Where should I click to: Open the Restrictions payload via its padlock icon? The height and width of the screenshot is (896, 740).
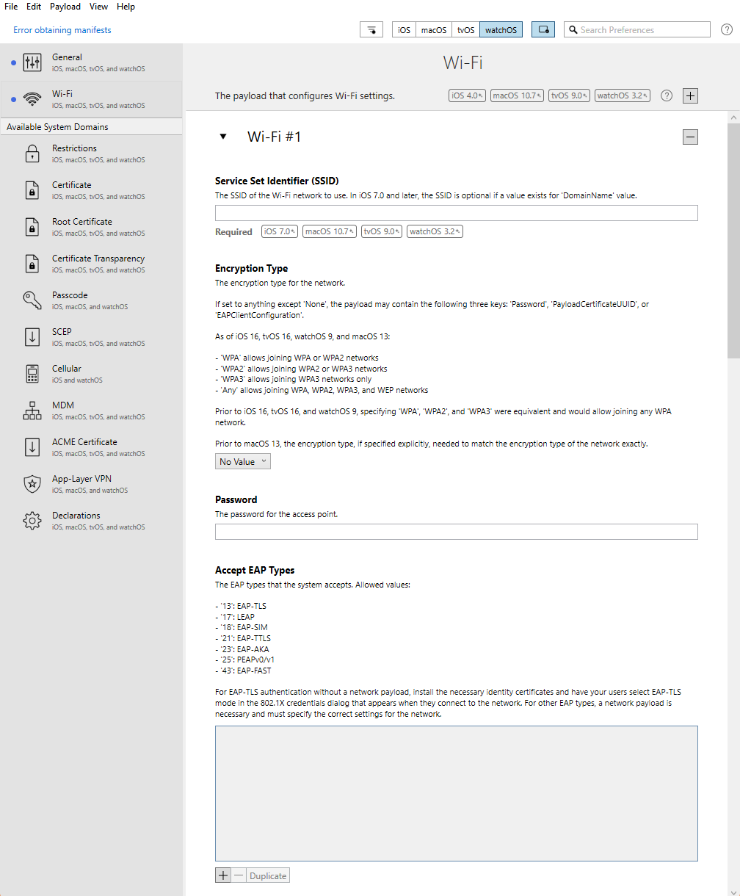click(32, 153)
